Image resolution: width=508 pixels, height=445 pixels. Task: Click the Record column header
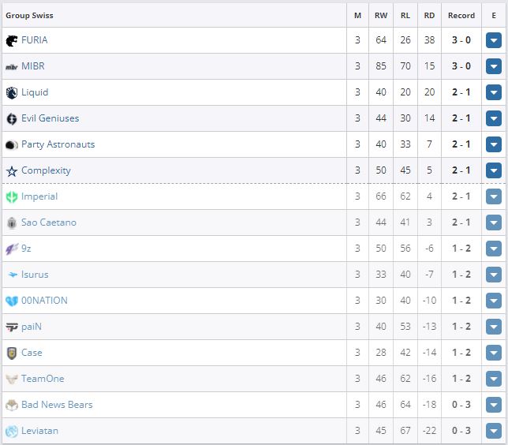click(x=461, y=15)
